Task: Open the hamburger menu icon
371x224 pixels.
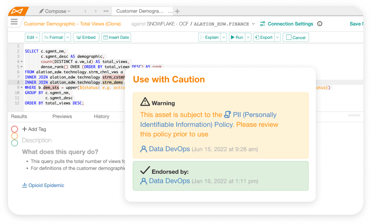Action: click(14, 22)
